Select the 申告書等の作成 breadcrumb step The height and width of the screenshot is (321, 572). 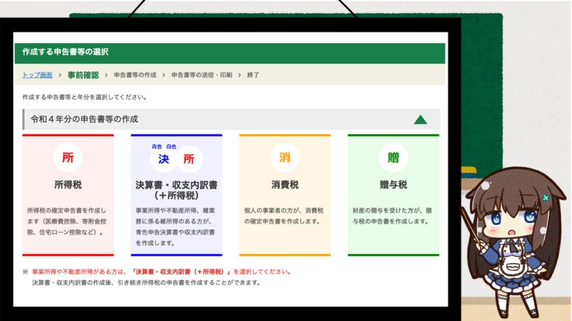tap(135, 75)
